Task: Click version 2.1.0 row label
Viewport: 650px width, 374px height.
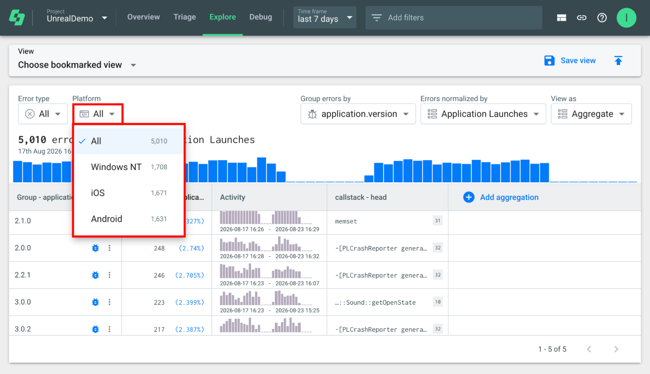Action: (23, 221)
